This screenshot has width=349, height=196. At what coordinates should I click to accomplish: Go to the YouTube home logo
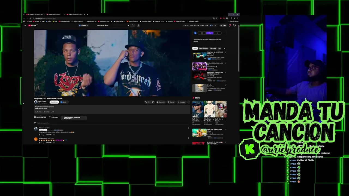[x=32, y=26]
